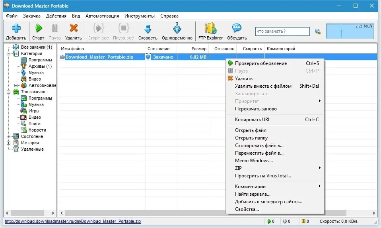Open the Файл menu
Image resolution: width=381 pixels, height=228 pixels.
click(12, 16)
